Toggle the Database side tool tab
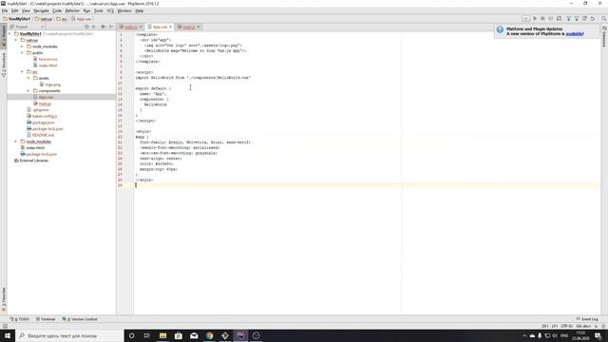This screenshot has width=608, height=342. click(604, 37)
